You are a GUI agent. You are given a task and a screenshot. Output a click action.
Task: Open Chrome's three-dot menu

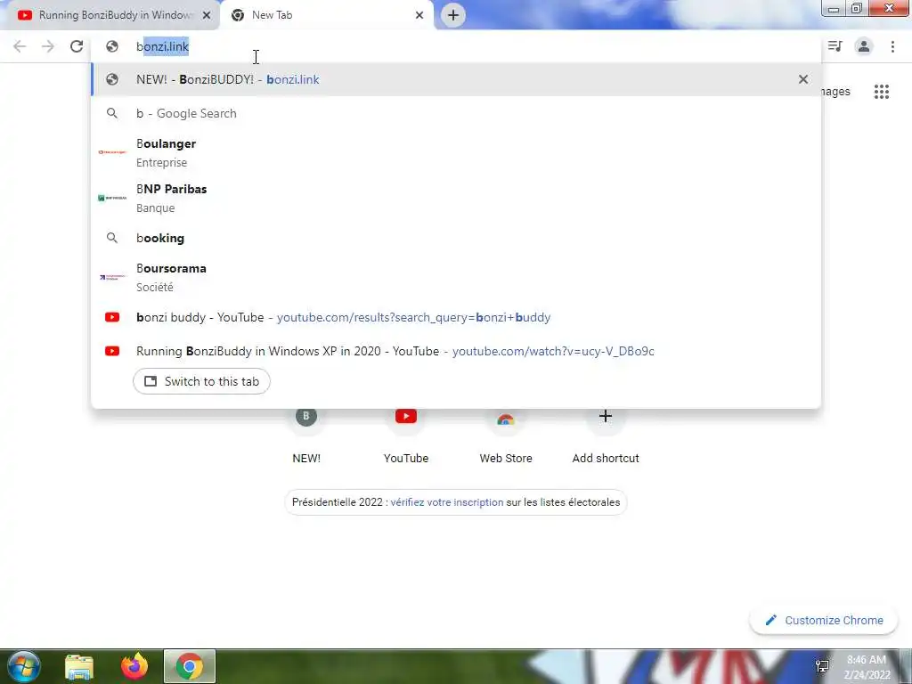pyautogui.click(x=892, y=46)
